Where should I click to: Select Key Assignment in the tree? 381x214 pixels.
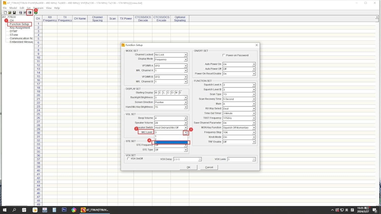pyautogui.click(x=20, y=28)
